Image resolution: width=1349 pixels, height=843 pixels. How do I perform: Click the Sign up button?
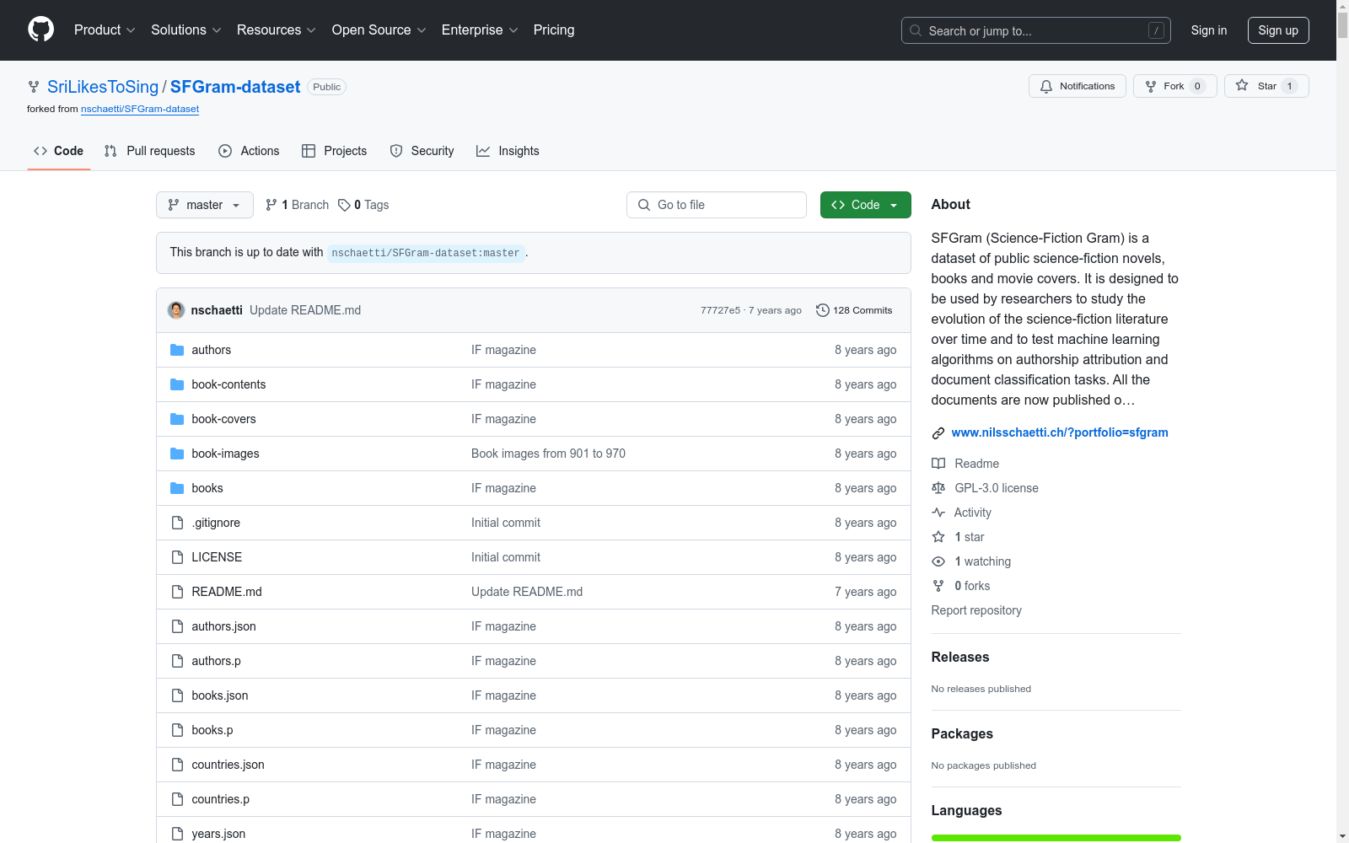pos(1278,30)
